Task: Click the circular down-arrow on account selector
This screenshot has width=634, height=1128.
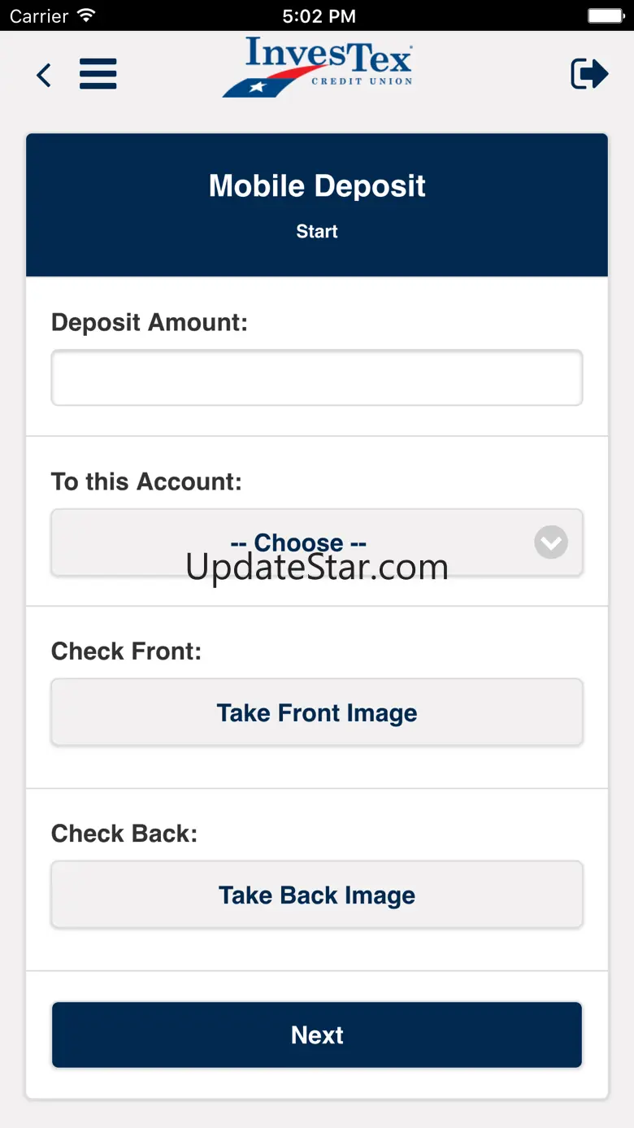Action: point(551,542)
